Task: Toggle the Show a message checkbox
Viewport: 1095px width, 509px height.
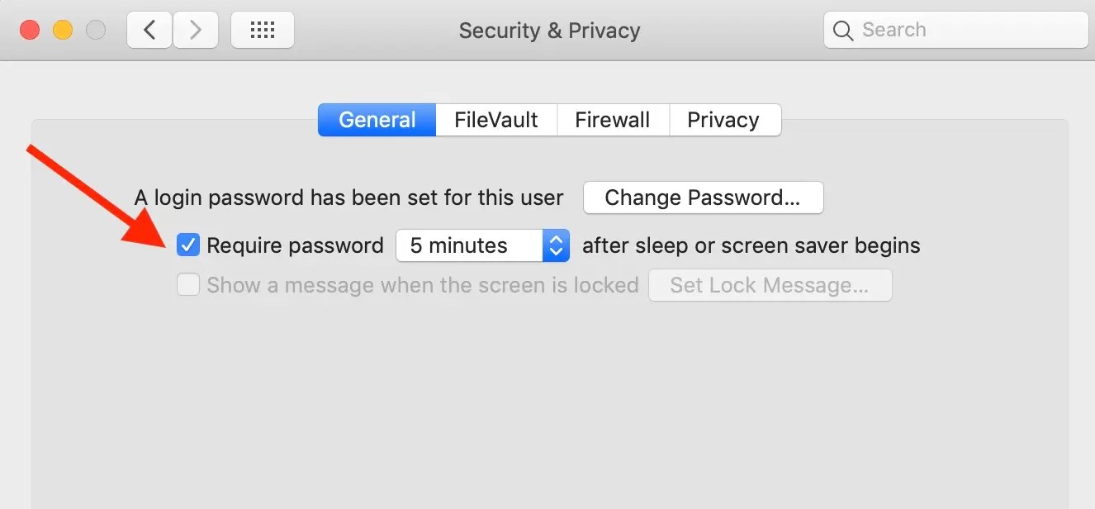Action: pos(188,285)
